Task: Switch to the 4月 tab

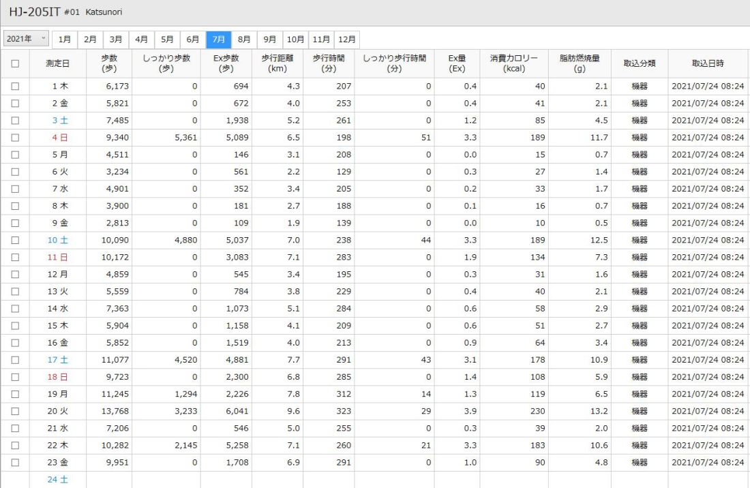Action: (142, 40)
